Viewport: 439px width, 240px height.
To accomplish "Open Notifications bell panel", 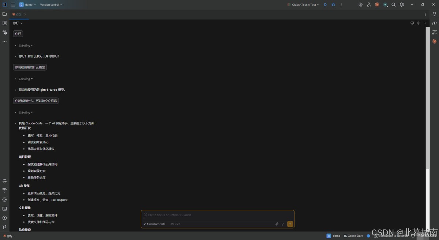I will pyautogui.click(x=434, y=14).
